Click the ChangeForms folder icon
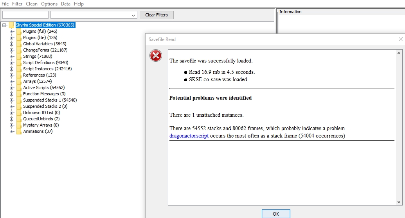Viewport: 405px width, 218px height. pyautogui.click(x=19, y=50)
